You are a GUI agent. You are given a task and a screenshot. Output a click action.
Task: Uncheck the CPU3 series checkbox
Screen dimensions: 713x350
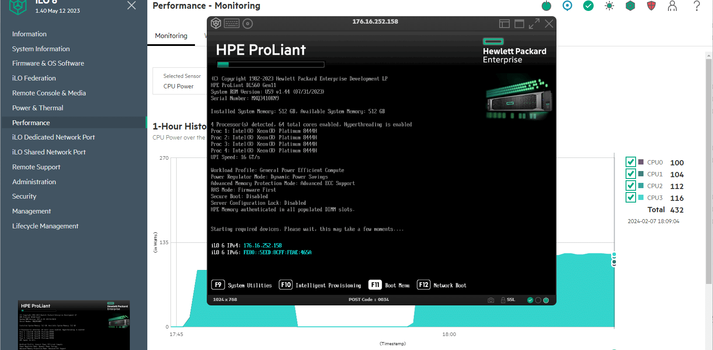coord(630,197)
